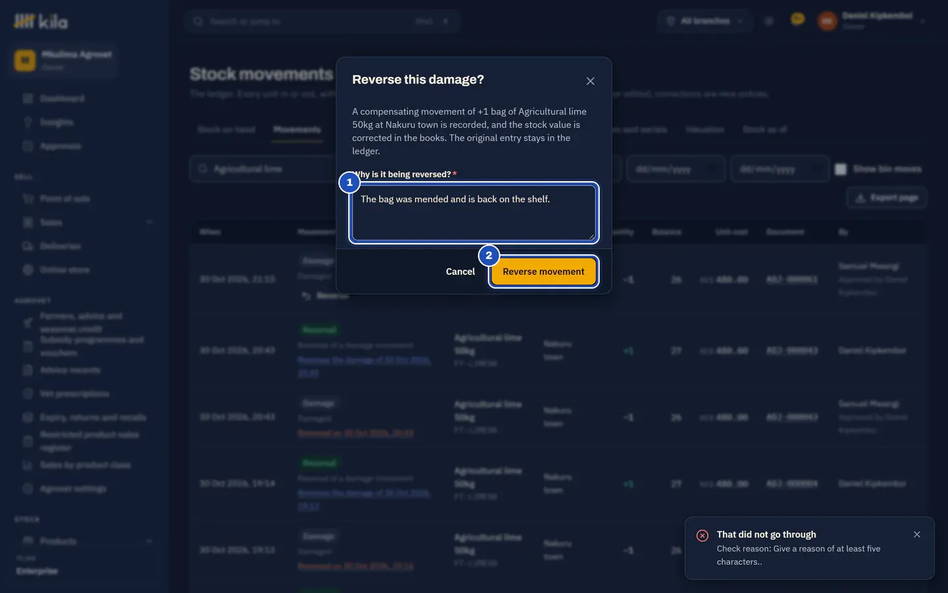The width and height of the screenshot is (948, 593).
Task: Switch to the Valuation tab
Action: coord(705,130)
